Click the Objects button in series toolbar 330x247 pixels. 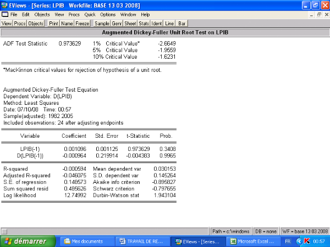(36, 23)
